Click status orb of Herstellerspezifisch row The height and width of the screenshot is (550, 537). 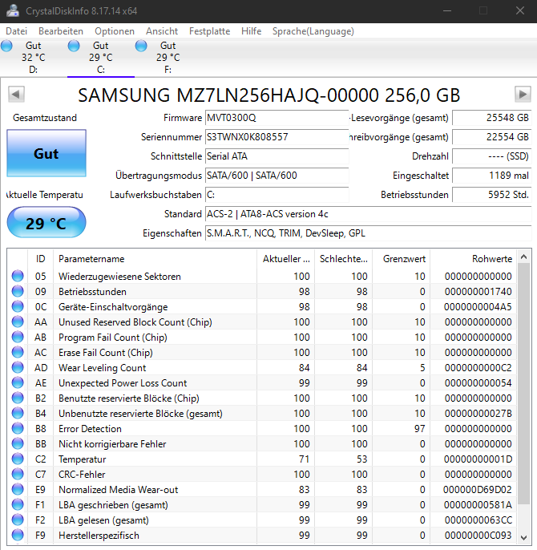pos(18,535)
